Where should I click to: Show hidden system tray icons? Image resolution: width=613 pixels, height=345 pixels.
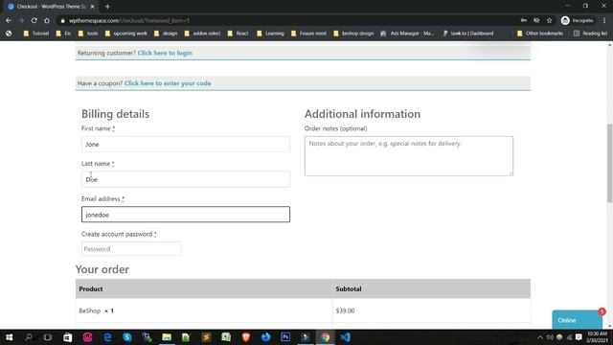click(x=540, y=337)
